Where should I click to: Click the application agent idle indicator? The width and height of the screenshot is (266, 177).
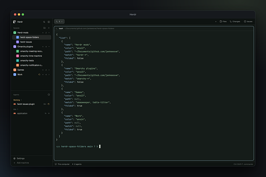click(49, 114)
